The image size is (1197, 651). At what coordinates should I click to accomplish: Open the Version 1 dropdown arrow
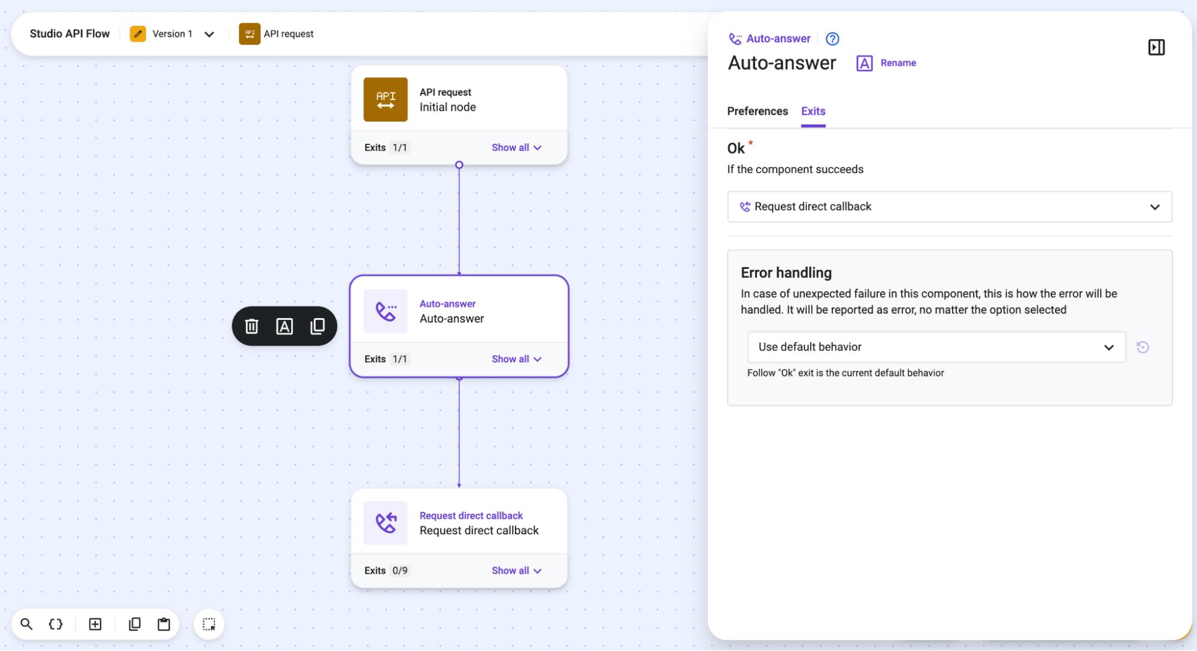point(209,34)
